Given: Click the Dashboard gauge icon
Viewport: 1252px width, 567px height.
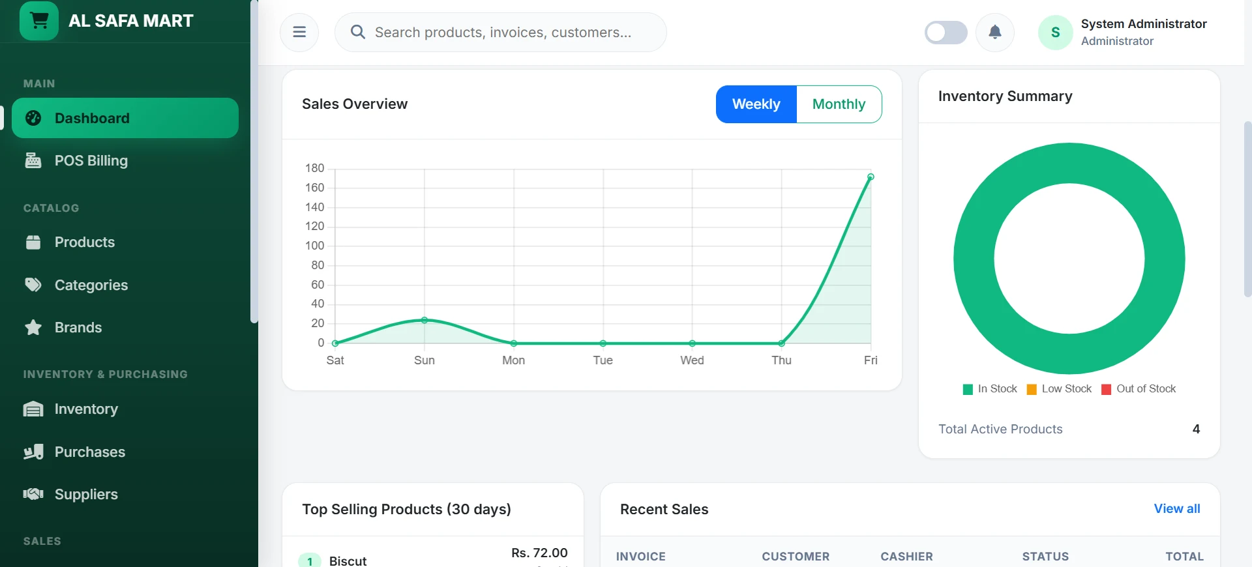Looking at the screenshot, I should point(33,118).
